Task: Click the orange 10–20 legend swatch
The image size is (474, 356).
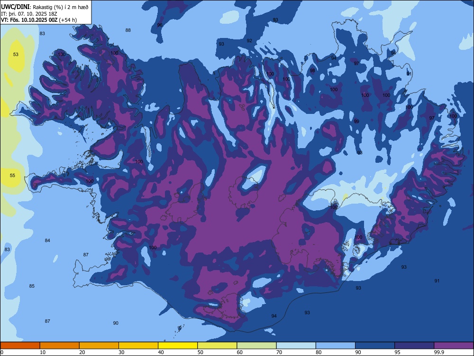Action: pos(60,346)
